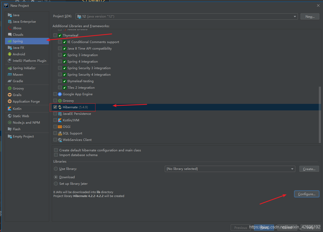Select Android project type

pos(27,54)
